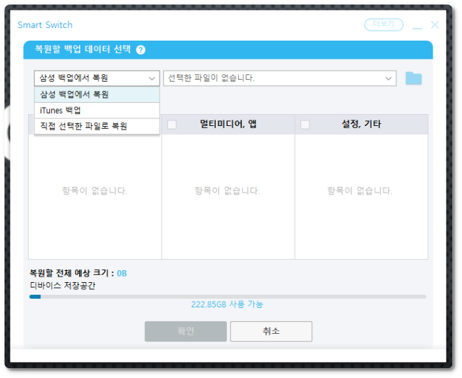
Task: Select iTunes 백업 option
Action: click(97, 111)
